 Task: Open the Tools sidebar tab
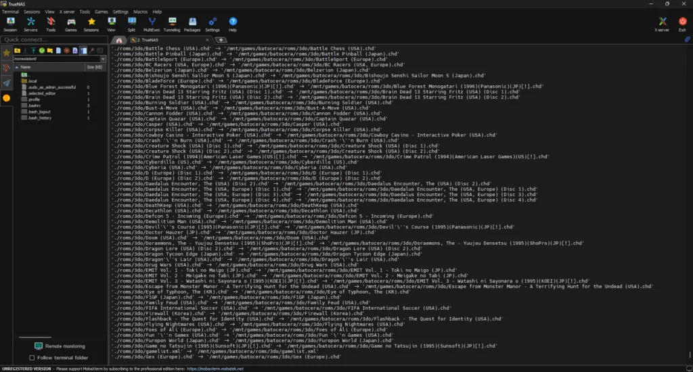[x=6, y=68]
